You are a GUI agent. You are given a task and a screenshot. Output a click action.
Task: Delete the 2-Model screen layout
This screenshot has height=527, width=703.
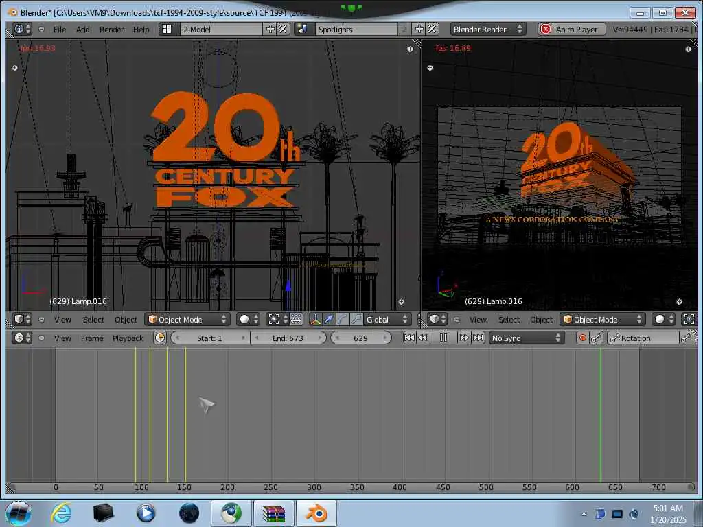(x=283, y=29)
